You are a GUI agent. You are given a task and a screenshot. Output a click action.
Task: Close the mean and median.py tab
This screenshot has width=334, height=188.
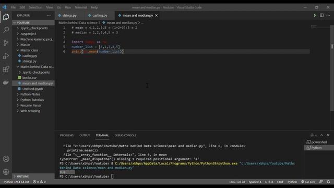pyautogui.click(x=157, y=15)
